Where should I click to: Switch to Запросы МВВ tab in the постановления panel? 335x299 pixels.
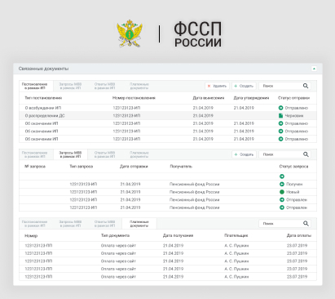[x=70, y=86]
